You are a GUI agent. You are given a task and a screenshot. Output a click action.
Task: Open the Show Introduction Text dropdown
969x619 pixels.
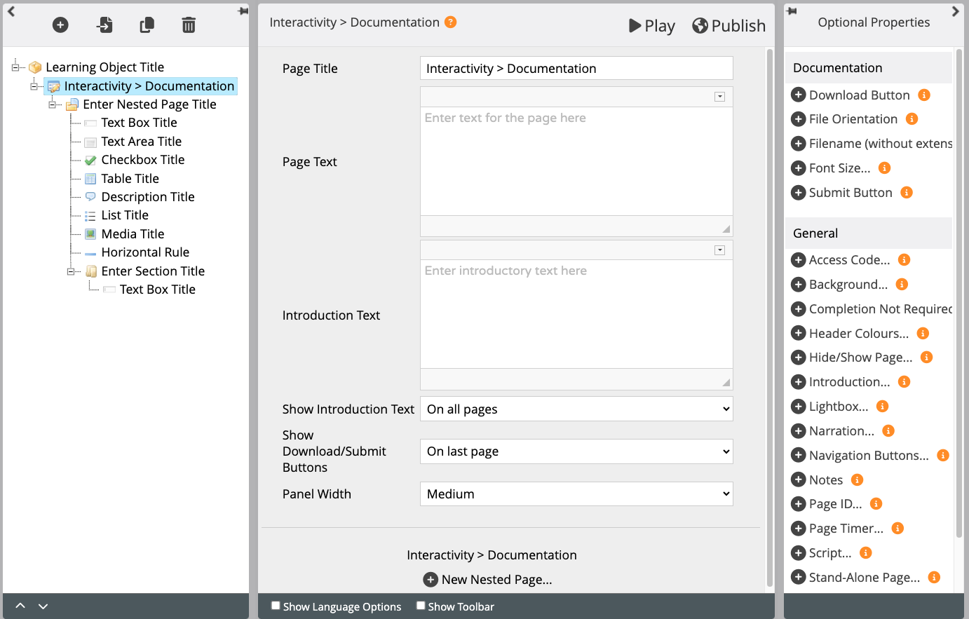[576, 409]
